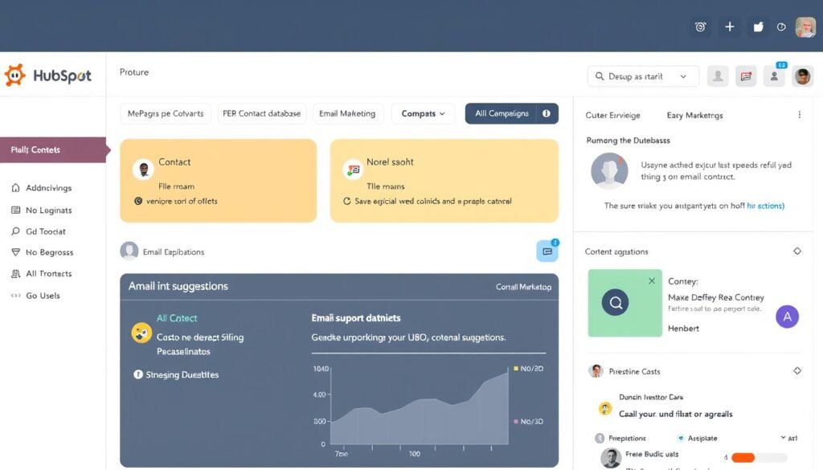Open the alarm/reminders icon in top bar

click(x=699, y=27)
